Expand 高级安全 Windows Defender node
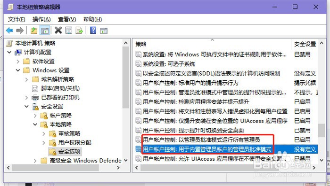 click(x=35, y=161)
